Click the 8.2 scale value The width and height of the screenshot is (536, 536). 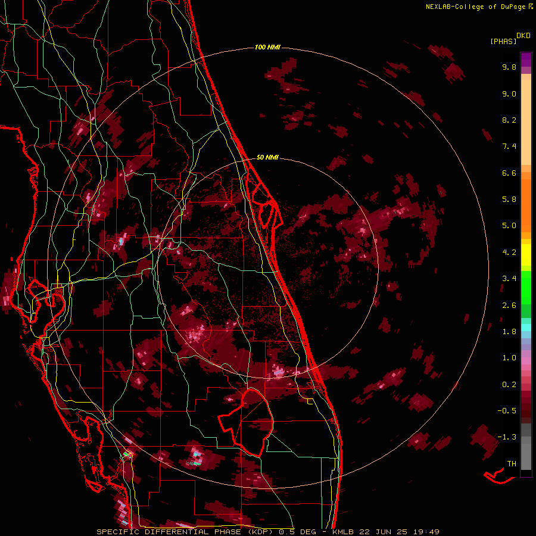[509, 120]
